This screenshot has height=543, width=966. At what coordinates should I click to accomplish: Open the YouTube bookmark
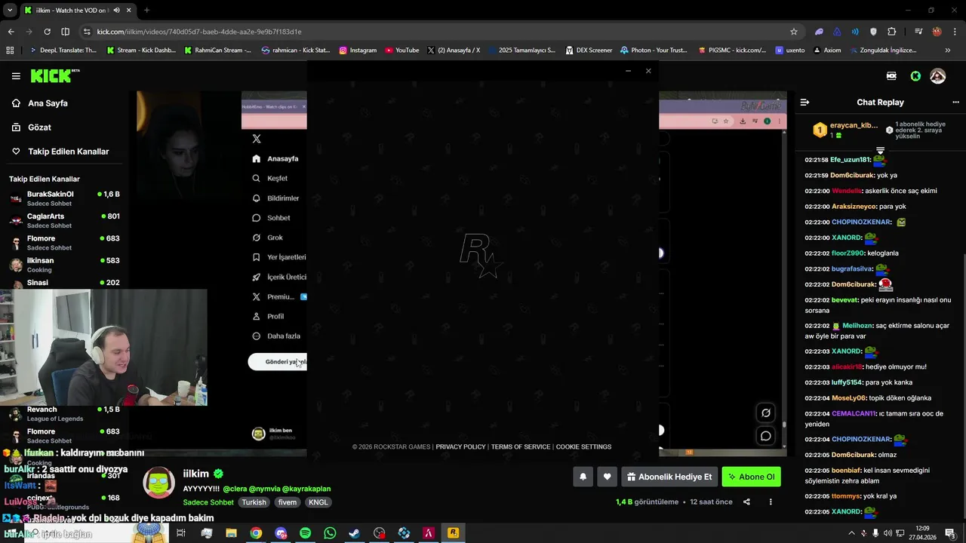coord(402,51)
